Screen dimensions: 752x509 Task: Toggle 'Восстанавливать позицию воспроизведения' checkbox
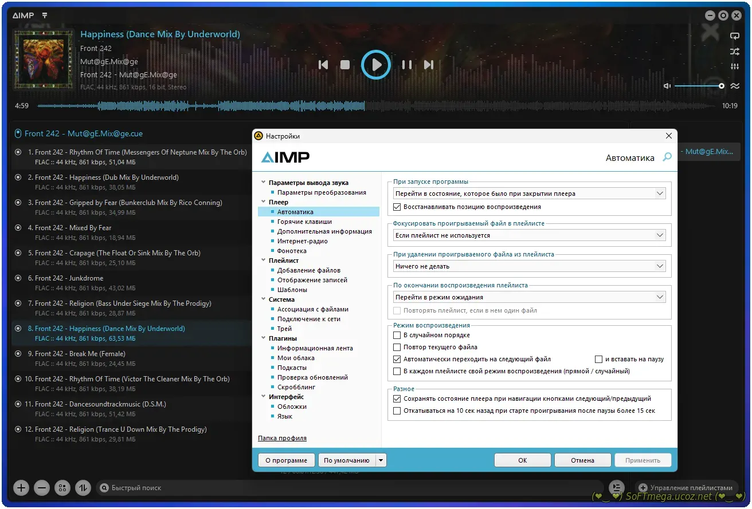pos(397,207)
